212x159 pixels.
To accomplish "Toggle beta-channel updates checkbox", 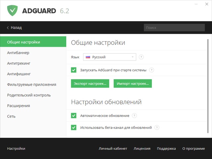I will point(74,127).
